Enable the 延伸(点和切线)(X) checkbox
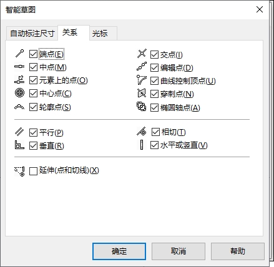The height and width of the screenshot is (267, 274). pyautogui.click(x=33, y=172)
